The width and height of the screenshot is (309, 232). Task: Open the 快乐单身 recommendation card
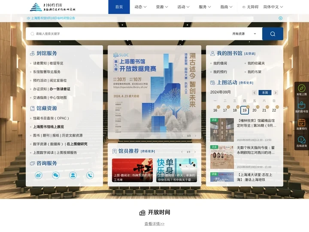176,170
